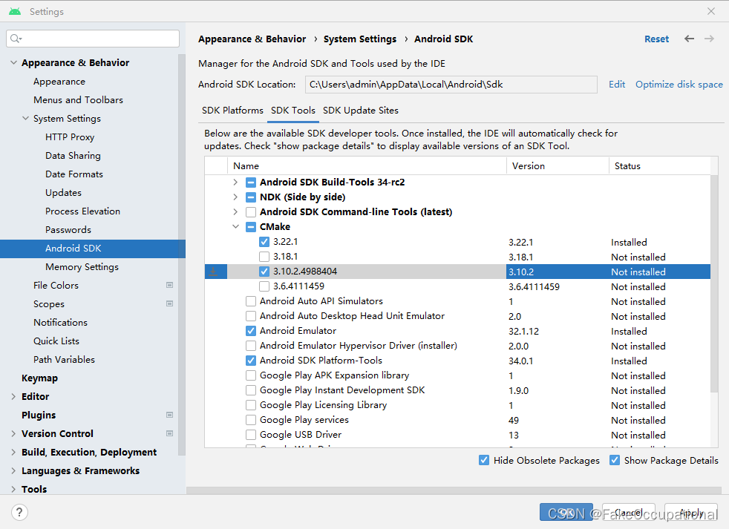Expand the NDK (Side by side) row
This screenshot has height=529, width=729.
[235, 197]
